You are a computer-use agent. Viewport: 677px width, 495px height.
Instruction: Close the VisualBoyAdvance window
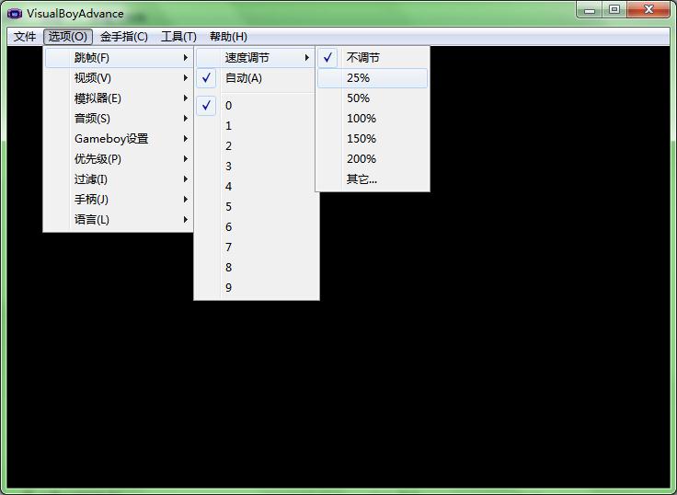648,9
